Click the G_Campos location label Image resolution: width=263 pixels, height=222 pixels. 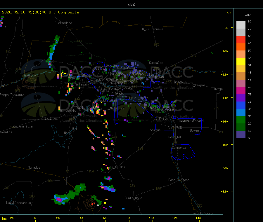[199, 85]
